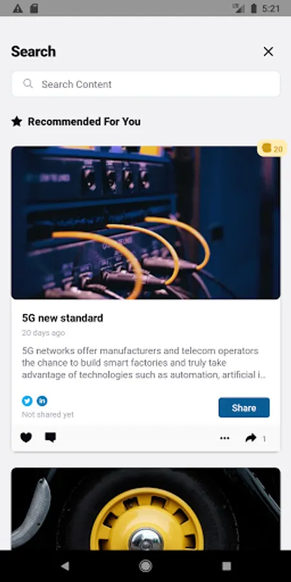Toggle the Twitter share network icon
The height and width of the screenshot is (582, 291).
point(27,401)
